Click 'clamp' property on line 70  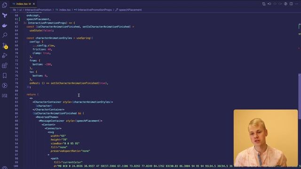tap(36, 53)
